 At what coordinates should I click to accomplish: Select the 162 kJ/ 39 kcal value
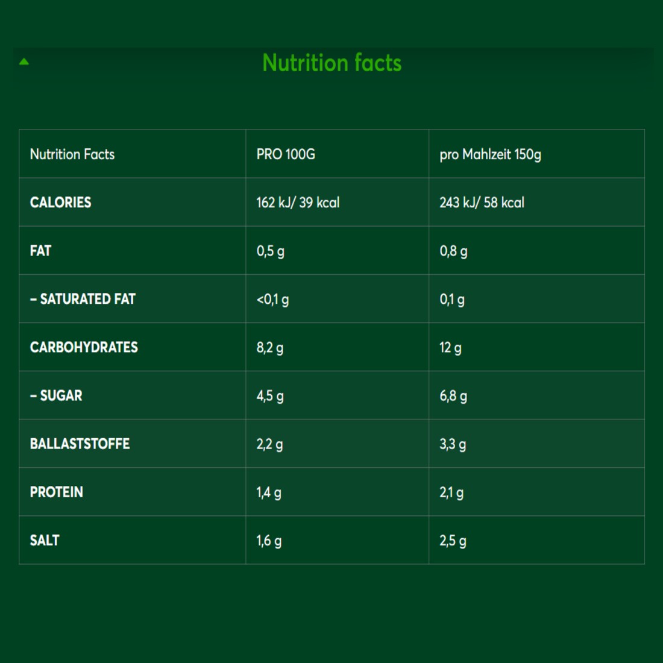(x=298, y=203)
